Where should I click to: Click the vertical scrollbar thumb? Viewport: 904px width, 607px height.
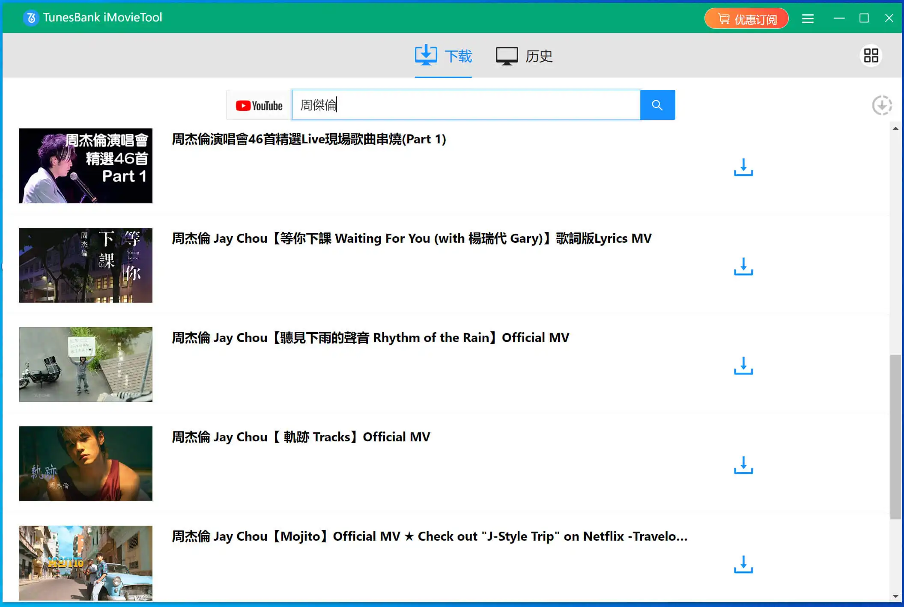click(x=895, y=437)
